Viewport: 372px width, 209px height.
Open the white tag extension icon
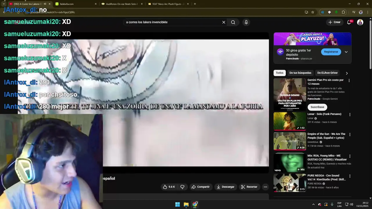coord(329,12)
